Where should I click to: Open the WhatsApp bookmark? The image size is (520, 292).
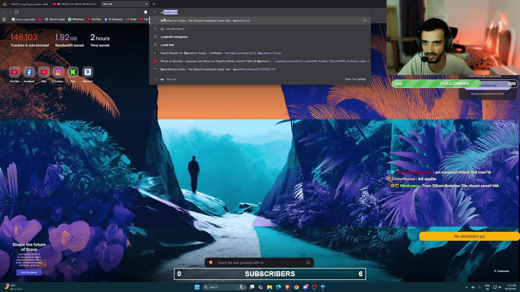76,19
